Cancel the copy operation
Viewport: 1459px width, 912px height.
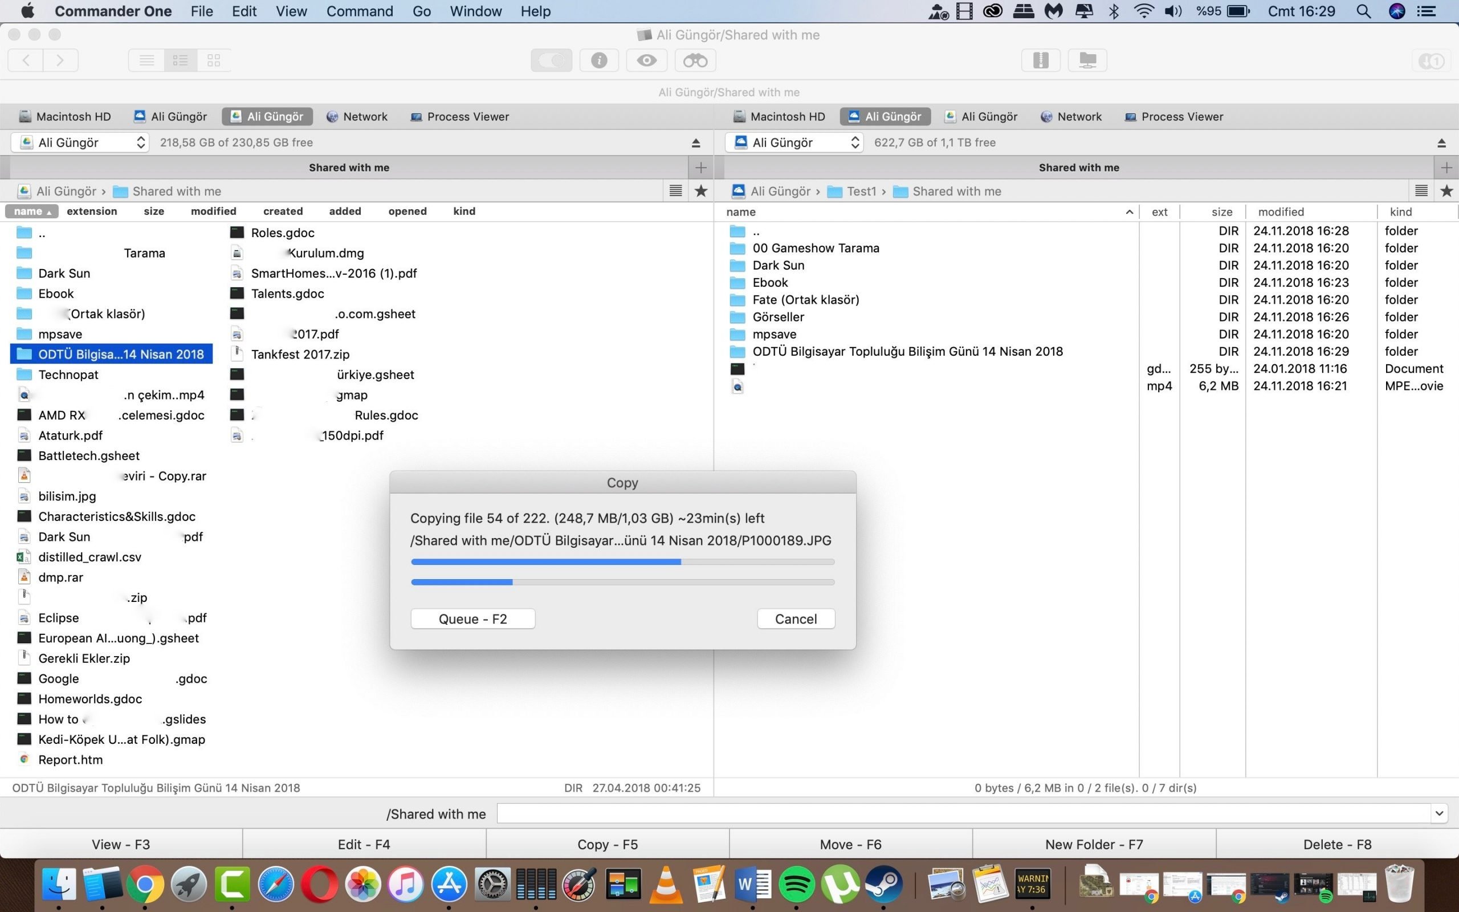tap(795, 619)
